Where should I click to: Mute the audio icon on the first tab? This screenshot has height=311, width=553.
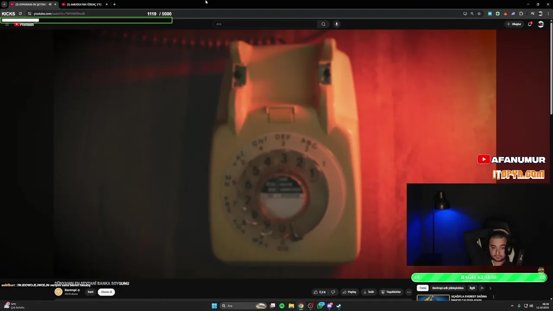pyautogui.click(x=50, y=4)
